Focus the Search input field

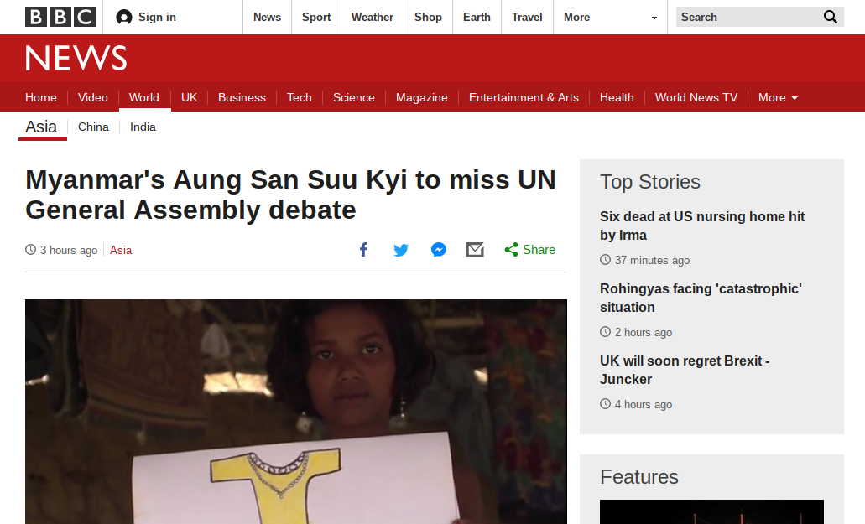point(748,17)
